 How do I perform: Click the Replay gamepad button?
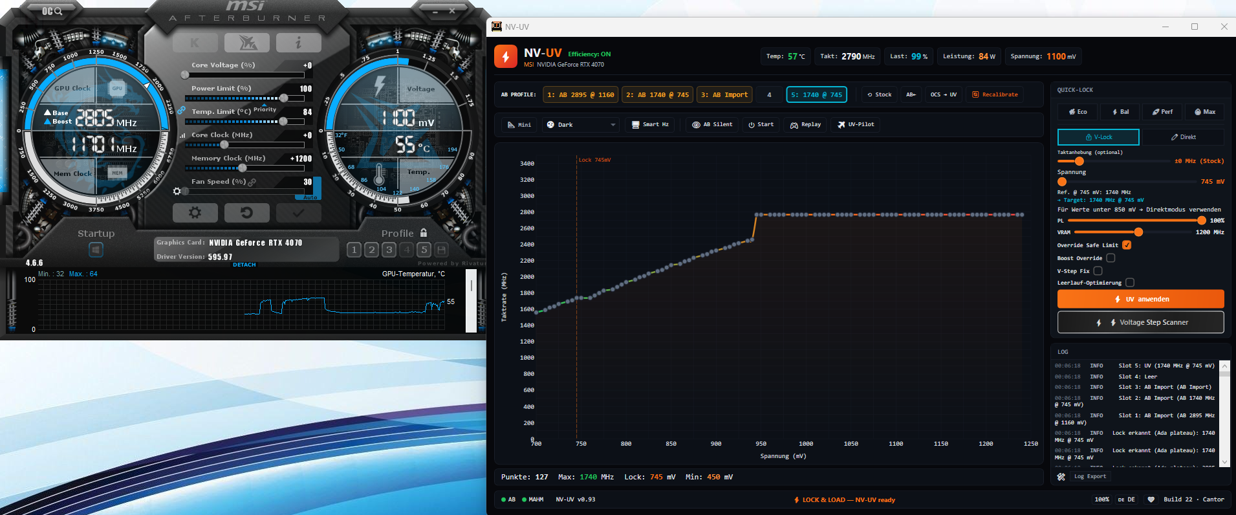point(805,124)
